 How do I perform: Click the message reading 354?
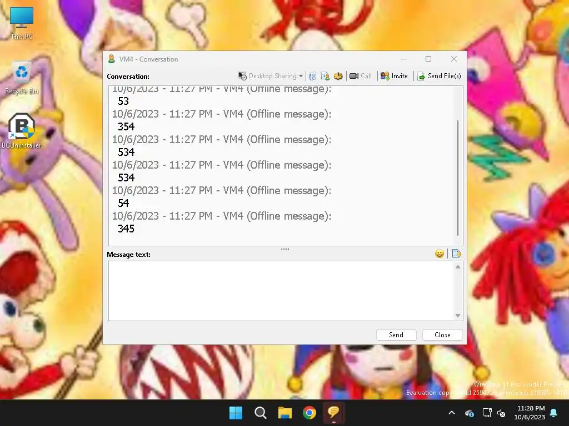(126, 127)
